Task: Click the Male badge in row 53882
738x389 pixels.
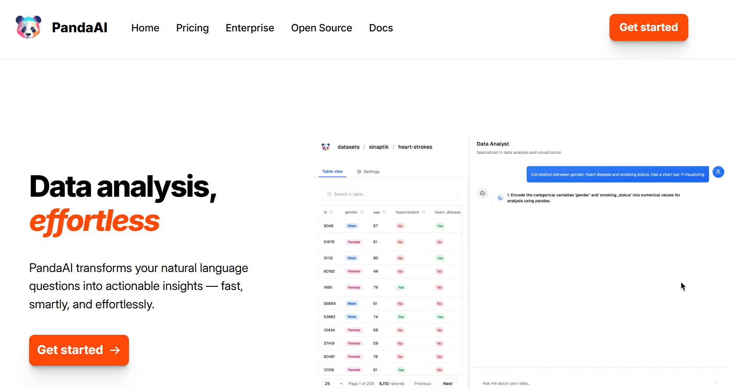Action: [x=352, y=317]
